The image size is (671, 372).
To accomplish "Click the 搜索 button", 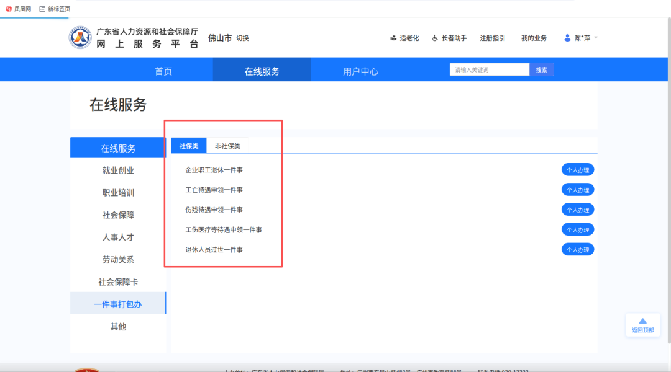I will coord(541,69).
